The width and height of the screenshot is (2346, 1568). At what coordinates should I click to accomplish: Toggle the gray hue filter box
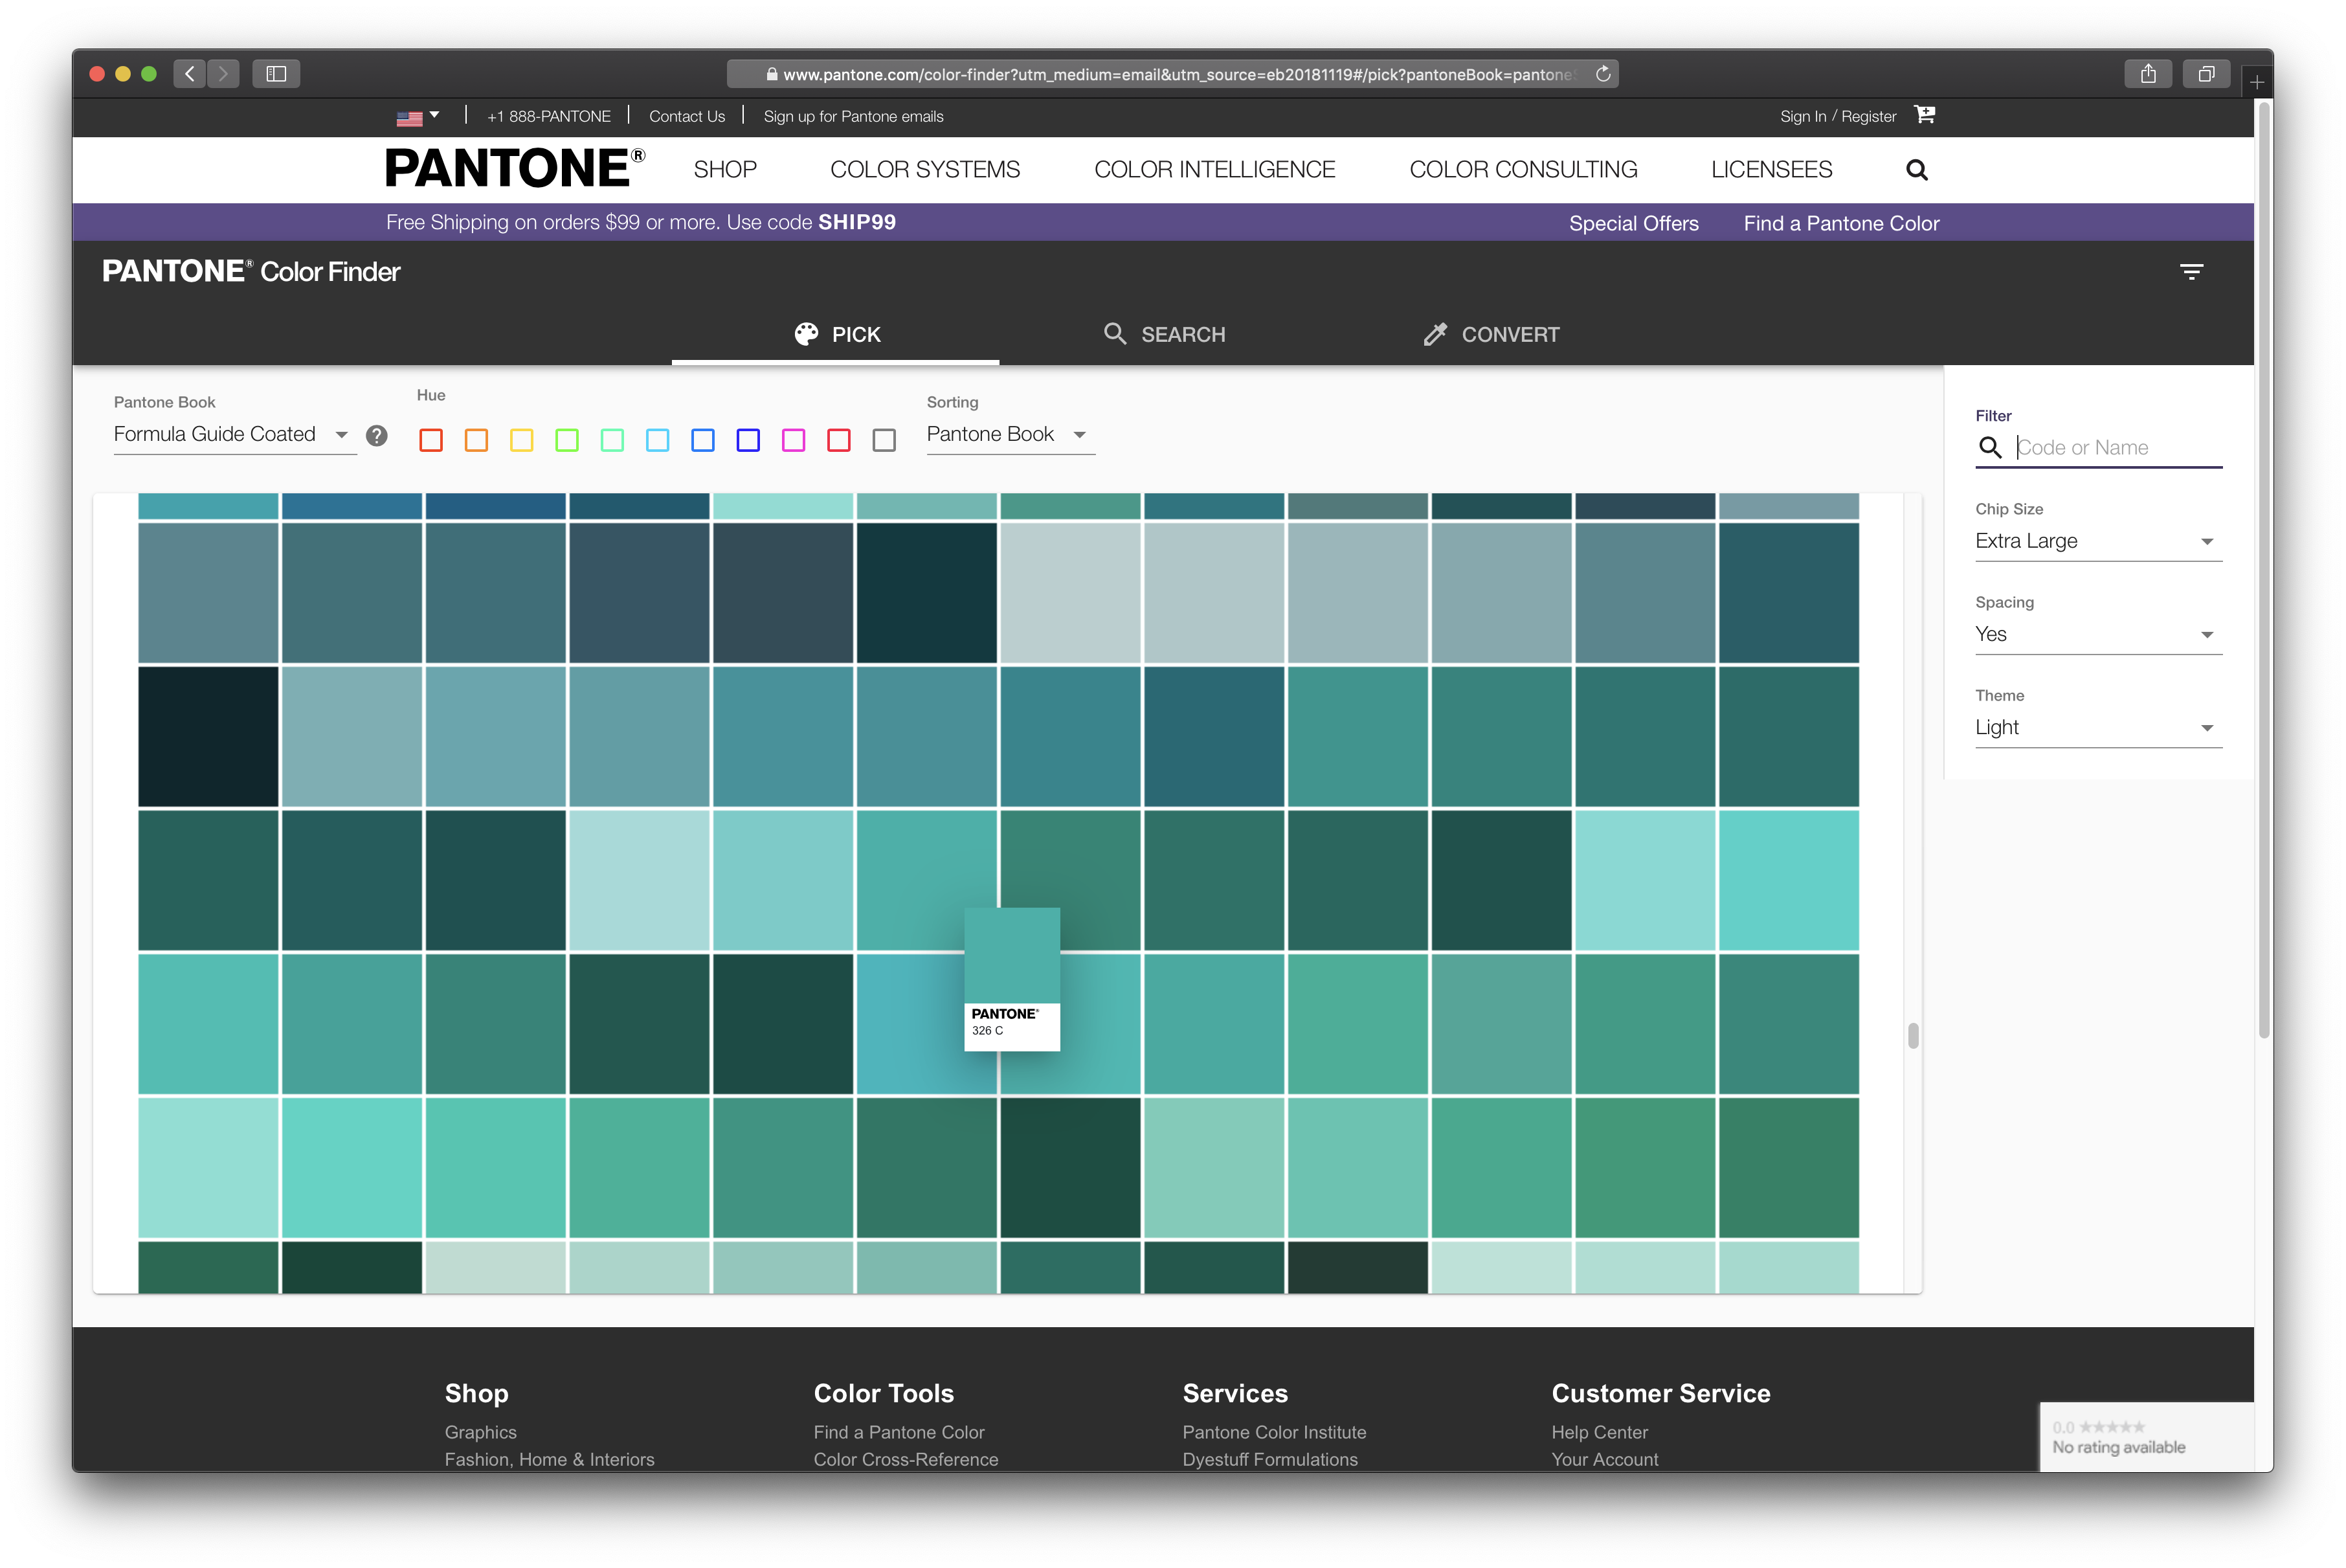(884, 440)
